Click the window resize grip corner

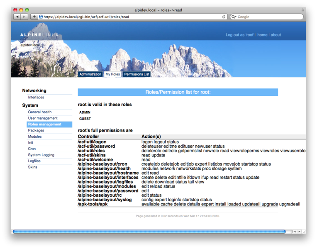click(304, 232)
